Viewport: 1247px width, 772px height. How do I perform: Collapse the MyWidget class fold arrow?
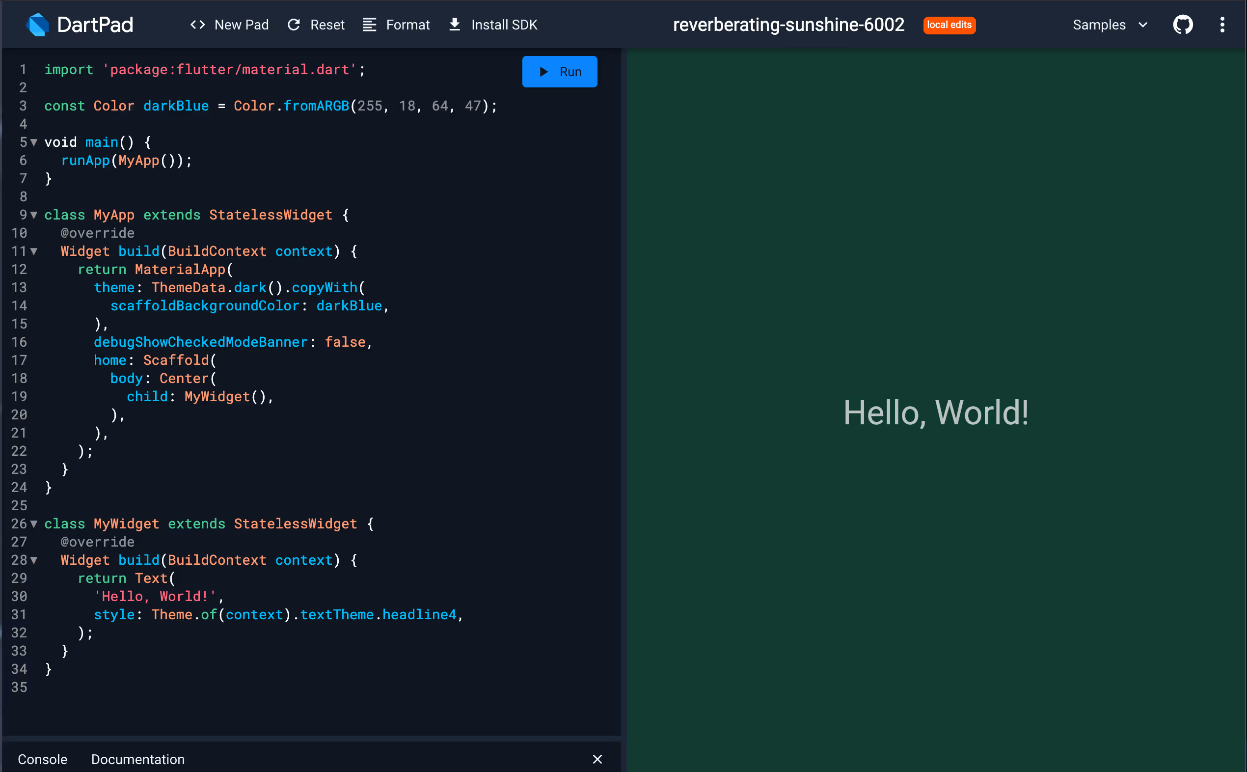point(34,524)
